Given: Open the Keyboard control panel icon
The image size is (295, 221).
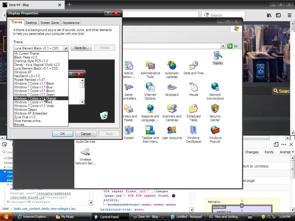Looking at the screenshot, I should pos(172,89).
